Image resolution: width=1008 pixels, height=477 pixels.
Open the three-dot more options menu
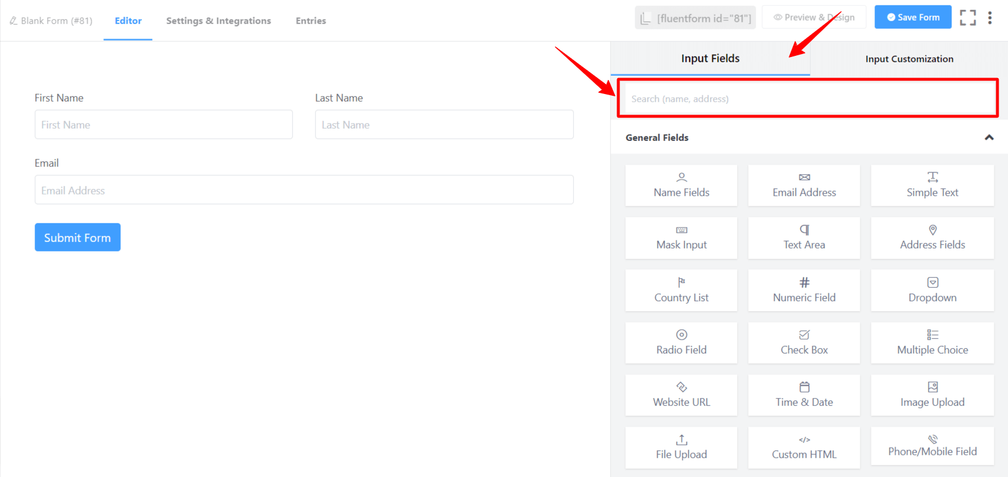[x=990, y=18]
